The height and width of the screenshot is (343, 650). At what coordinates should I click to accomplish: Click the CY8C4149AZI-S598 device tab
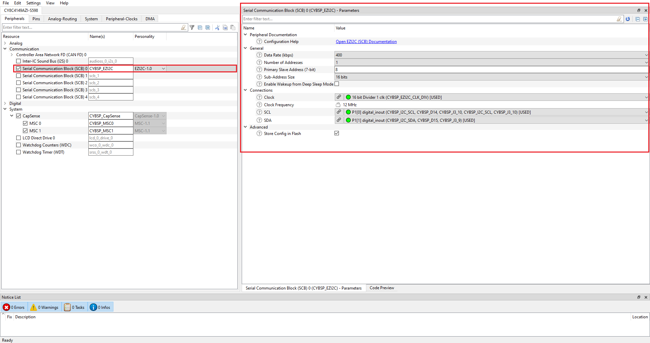pyautogui.click(x=21, y=10)
